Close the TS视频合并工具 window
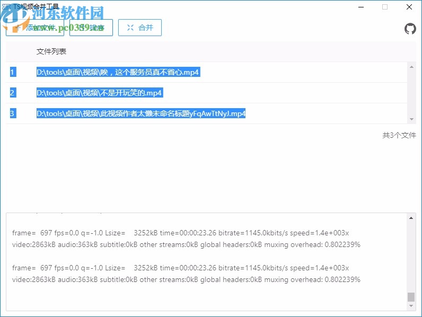 (409, 7)
